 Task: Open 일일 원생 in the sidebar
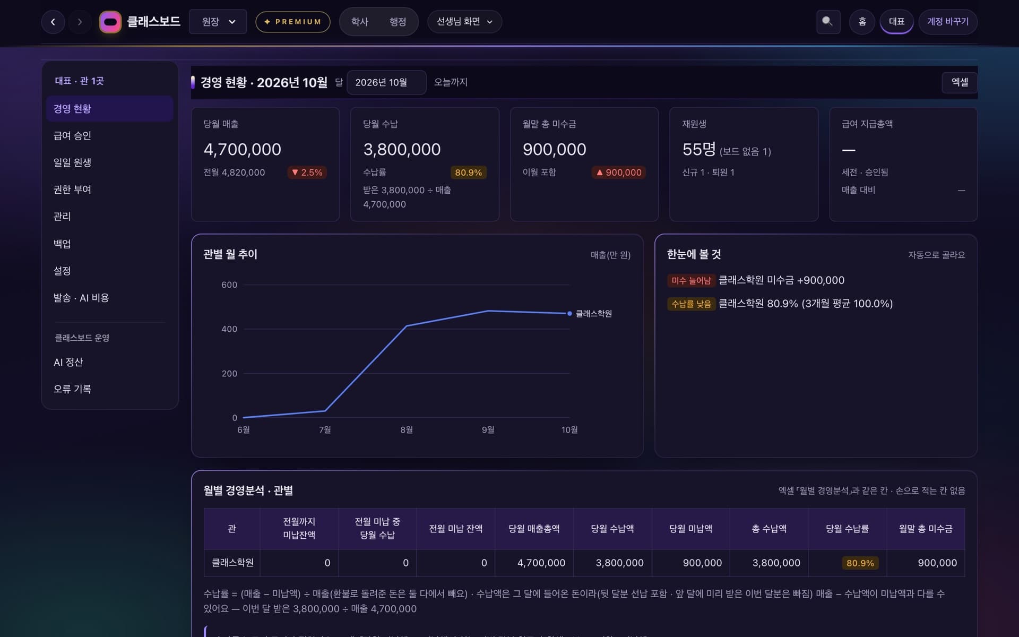[x=109, y=162]
